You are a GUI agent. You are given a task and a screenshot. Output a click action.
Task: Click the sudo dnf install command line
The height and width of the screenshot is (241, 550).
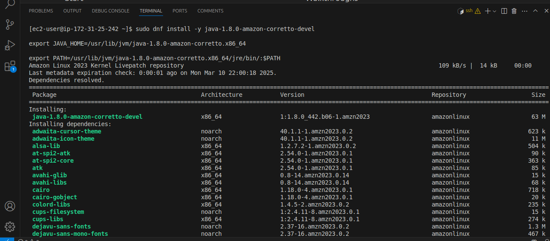[172, 29]
